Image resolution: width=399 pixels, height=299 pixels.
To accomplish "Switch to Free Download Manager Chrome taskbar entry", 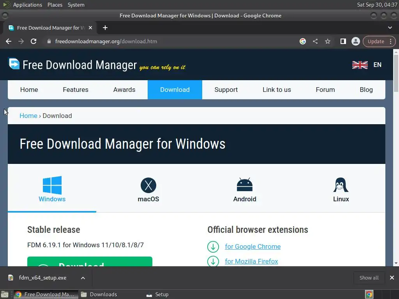I will pos(46,294).
